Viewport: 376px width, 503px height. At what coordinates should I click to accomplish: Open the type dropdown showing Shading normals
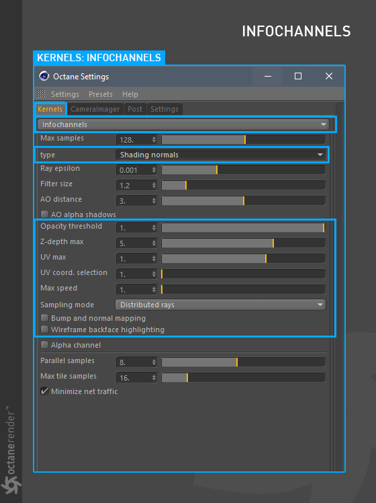221,155
